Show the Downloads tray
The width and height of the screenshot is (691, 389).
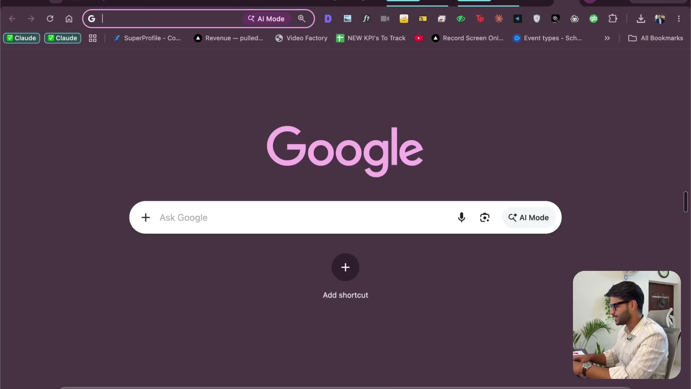pos(641,19)
